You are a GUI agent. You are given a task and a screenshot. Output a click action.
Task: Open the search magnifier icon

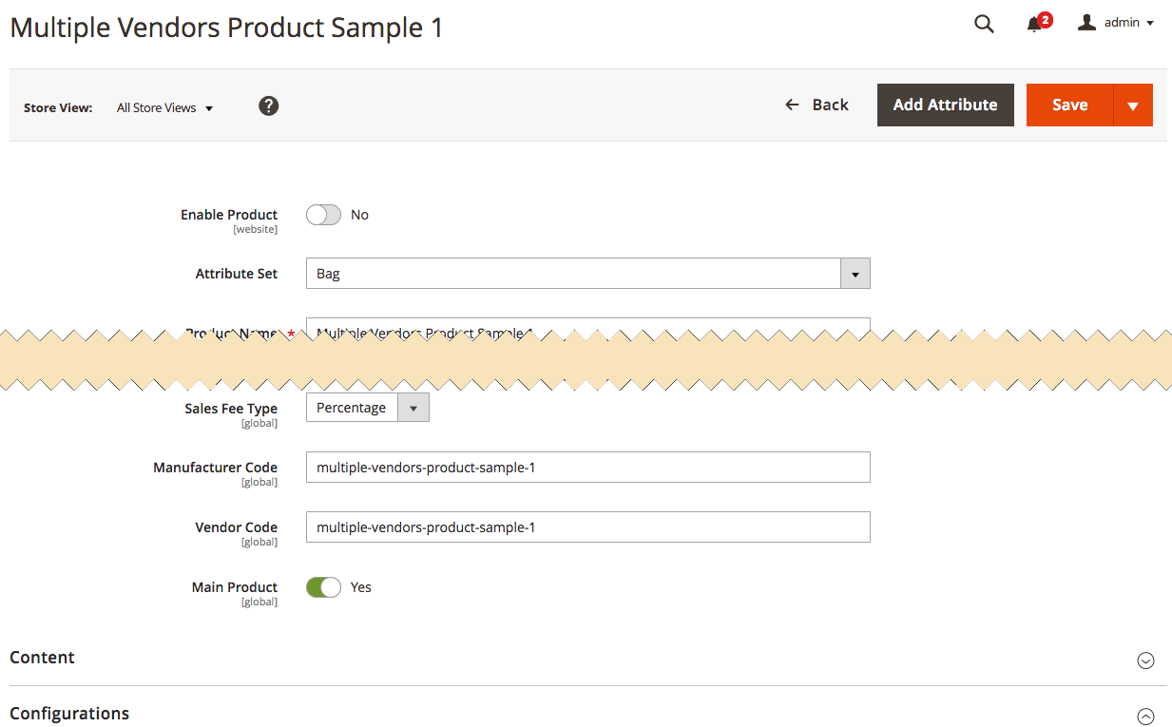tap(984, 25)
